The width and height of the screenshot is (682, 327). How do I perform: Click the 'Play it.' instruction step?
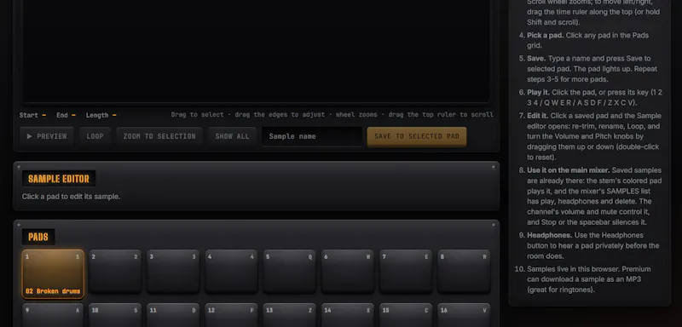(x=594, y=98)
